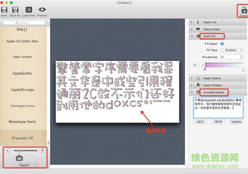Click the search magnifier icon
This screenshot has width=248, height=174.
pos(17,23)
